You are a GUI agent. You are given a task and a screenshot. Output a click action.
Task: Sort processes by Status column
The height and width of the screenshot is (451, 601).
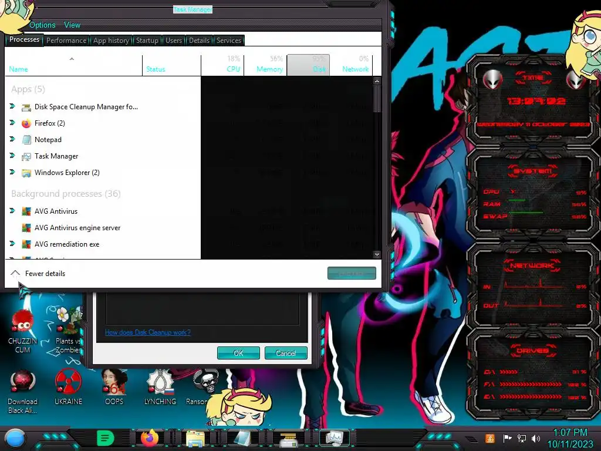click(171, 65)
